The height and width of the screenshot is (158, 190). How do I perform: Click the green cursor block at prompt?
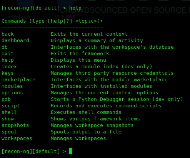coord(71,151)
